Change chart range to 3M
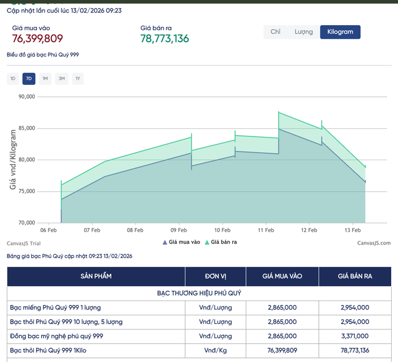Screen dimensions: 398x362 pyautogui.click(x=62, y=79)
